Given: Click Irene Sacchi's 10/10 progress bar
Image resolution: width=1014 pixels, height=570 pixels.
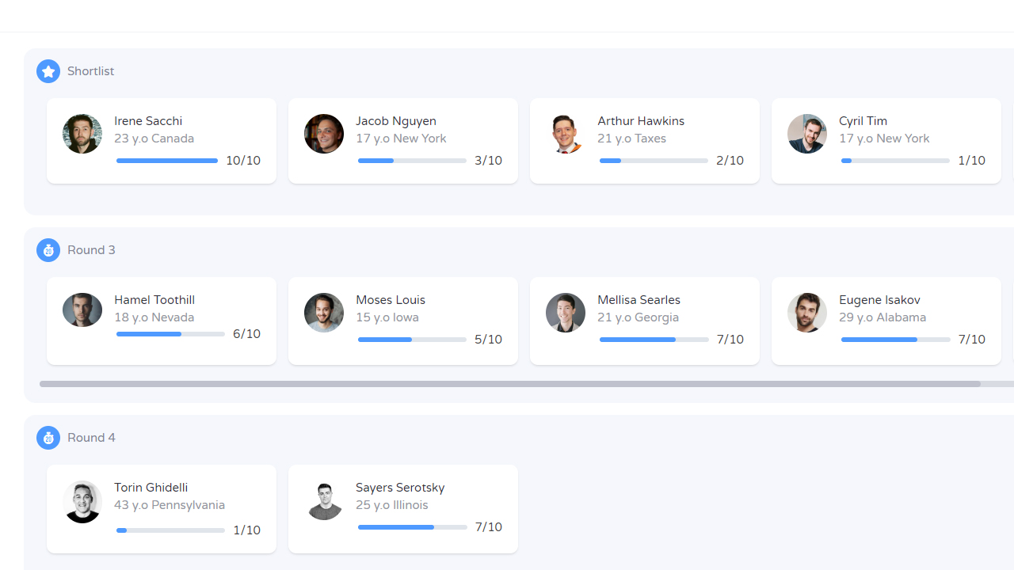Looking at the screenshot, I should tap(167, 161).
